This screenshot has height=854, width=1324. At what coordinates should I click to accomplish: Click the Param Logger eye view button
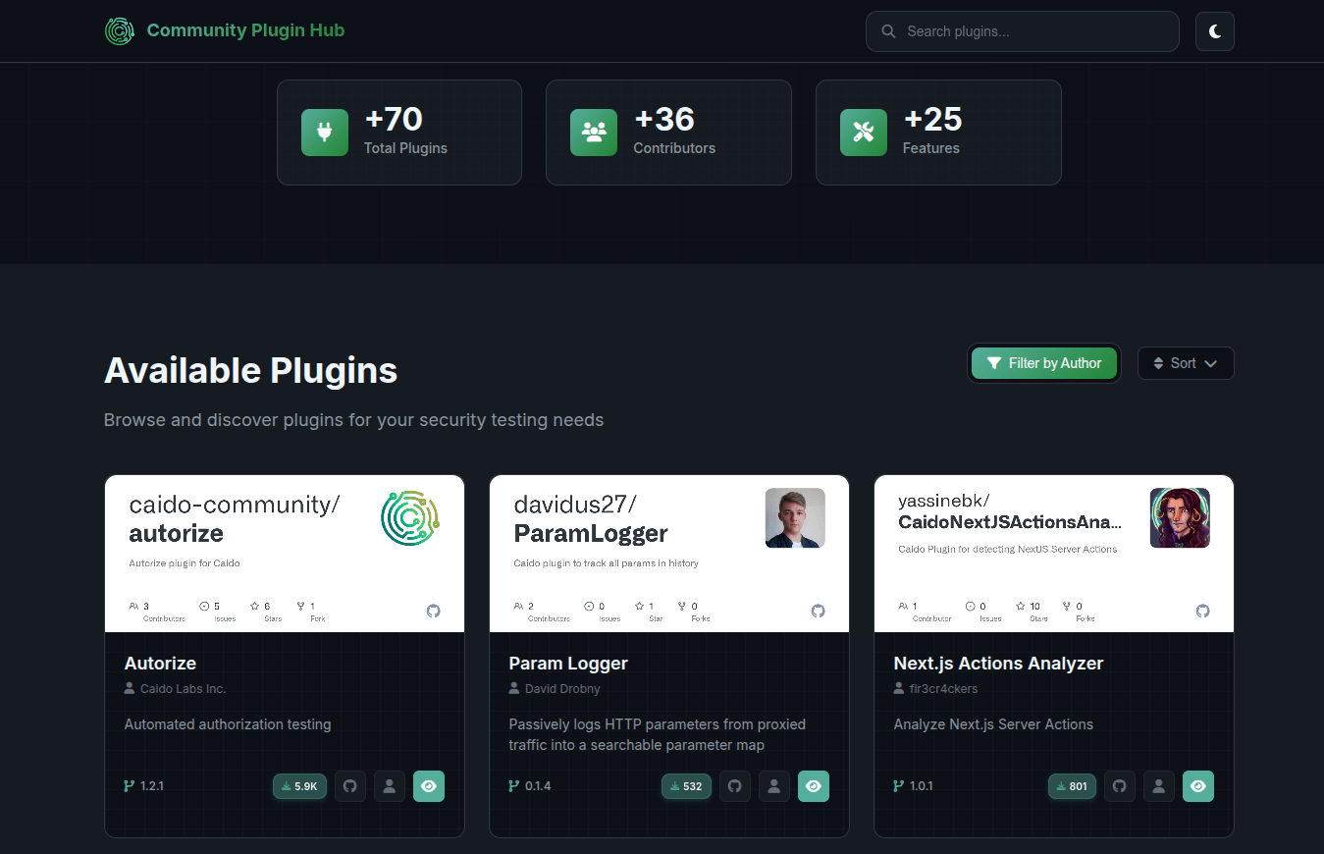pos(814,786)
